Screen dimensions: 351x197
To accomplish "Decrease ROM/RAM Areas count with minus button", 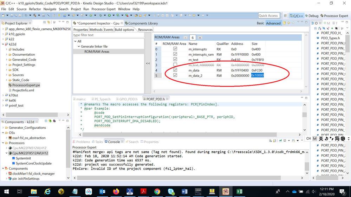I will coord(185,38).
